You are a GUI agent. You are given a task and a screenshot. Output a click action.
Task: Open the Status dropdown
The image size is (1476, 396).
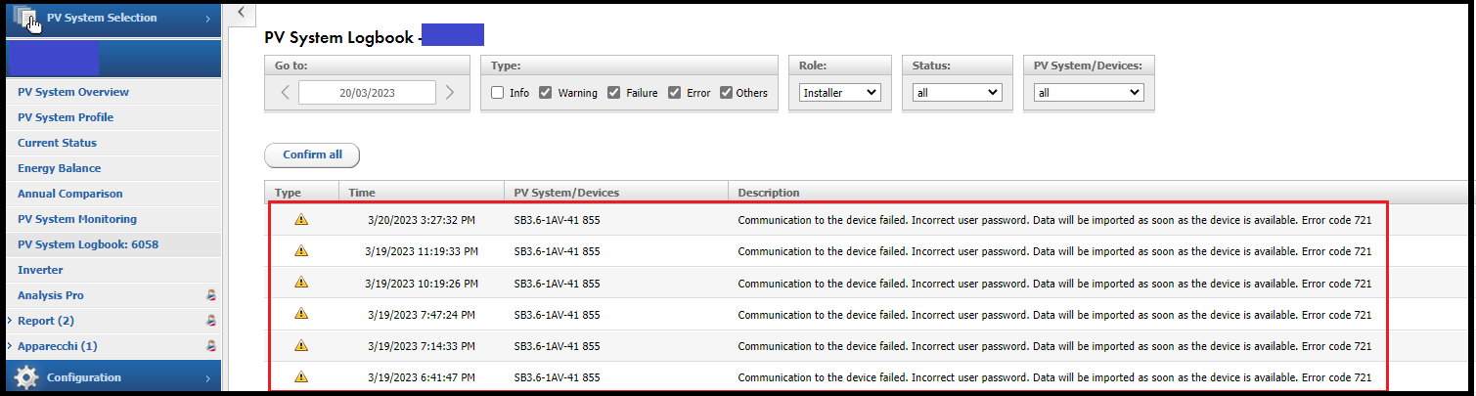click(957, 93)
